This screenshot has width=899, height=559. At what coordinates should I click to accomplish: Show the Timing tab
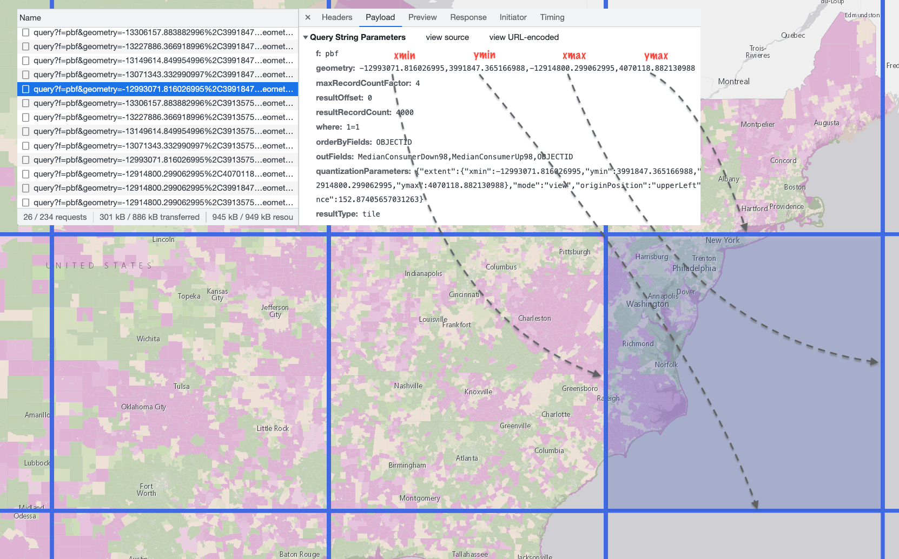pyautogui.click(x=552, y=17)
